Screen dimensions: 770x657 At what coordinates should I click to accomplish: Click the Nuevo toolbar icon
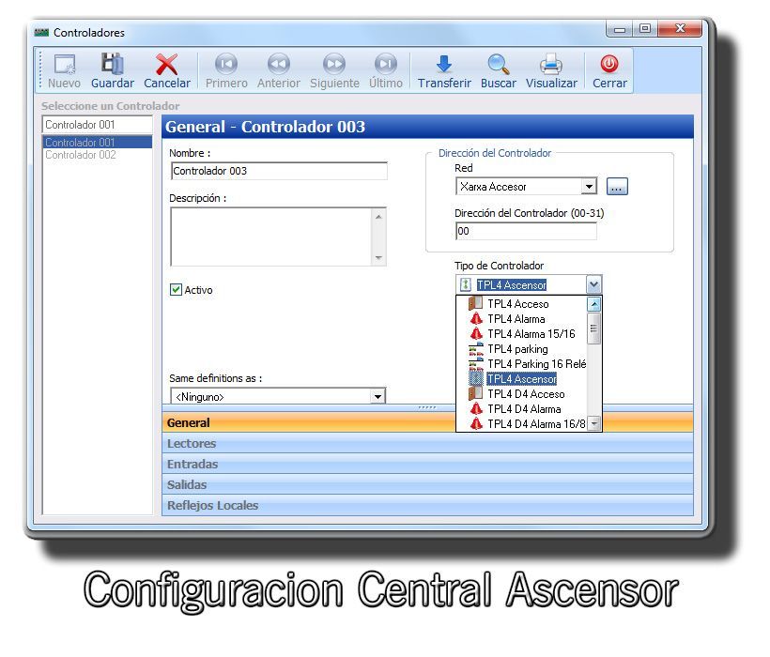click(65, 64)
